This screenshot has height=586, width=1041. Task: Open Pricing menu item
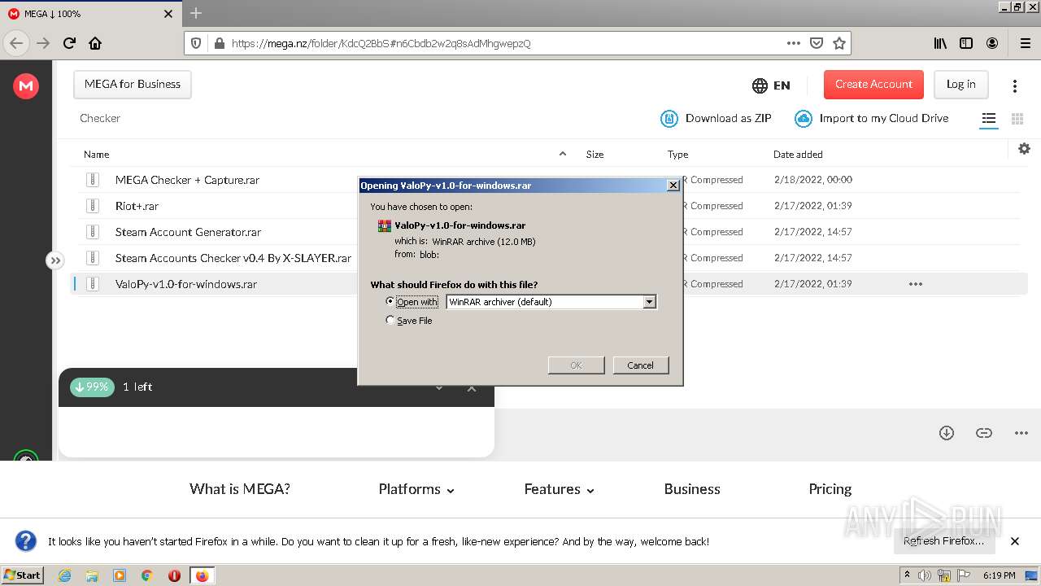click(x=830, y=489)
